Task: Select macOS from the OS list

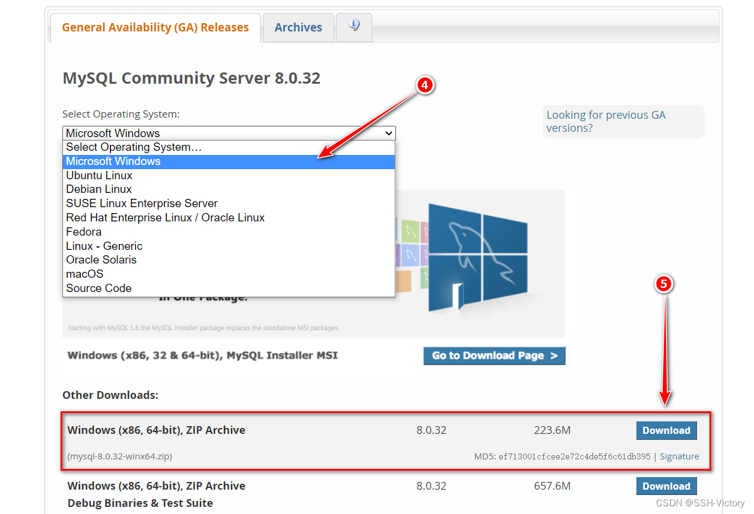Action: click(229, 274)
